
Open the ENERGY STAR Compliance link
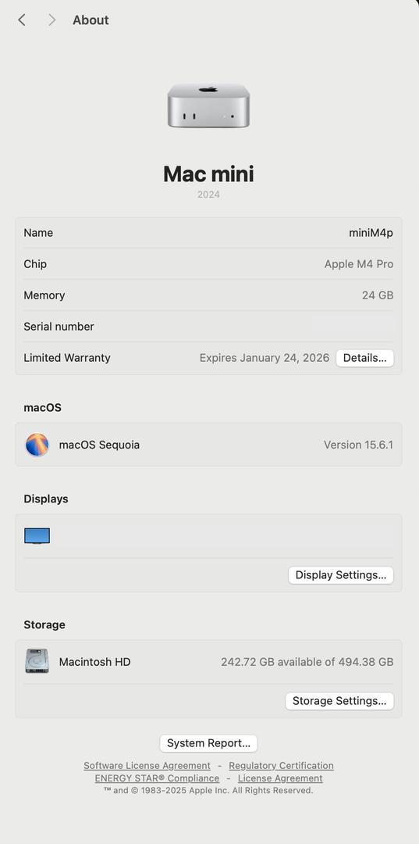(157, 778)
